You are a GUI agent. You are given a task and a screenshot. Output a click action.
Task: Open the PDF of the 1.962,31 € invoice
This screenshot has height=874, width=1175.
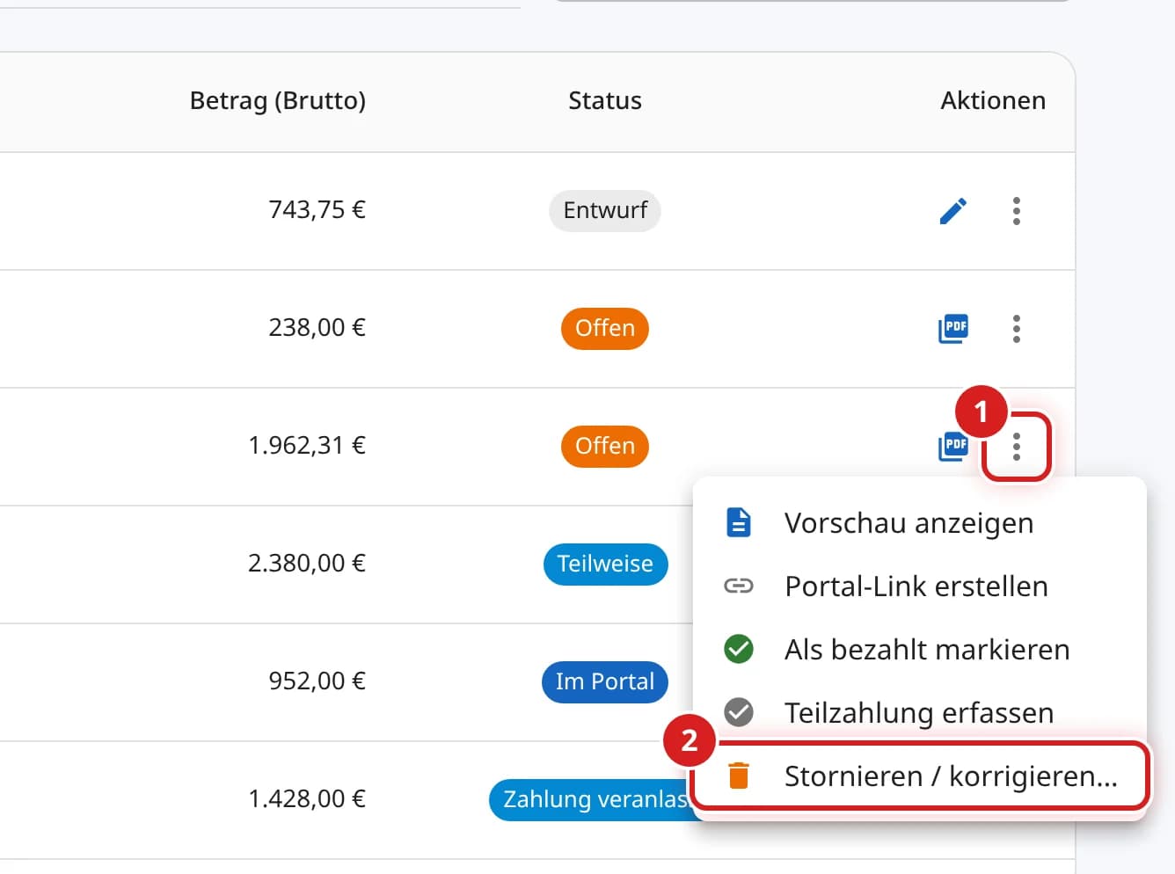pyautogui.click(x=953, y=447)
